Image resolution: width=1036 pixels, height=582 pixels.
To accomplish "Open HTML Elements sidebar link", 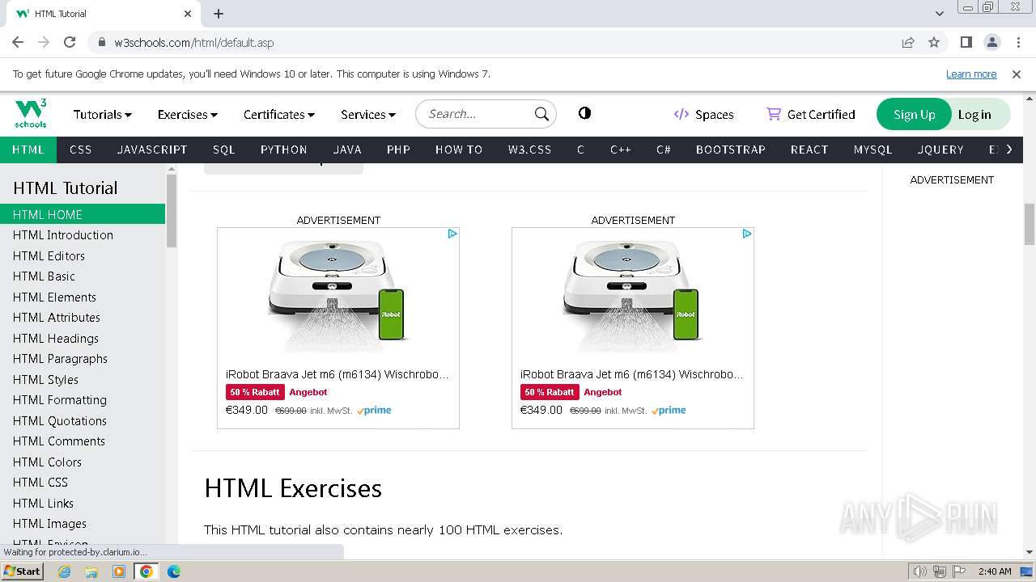I will 83,297.
